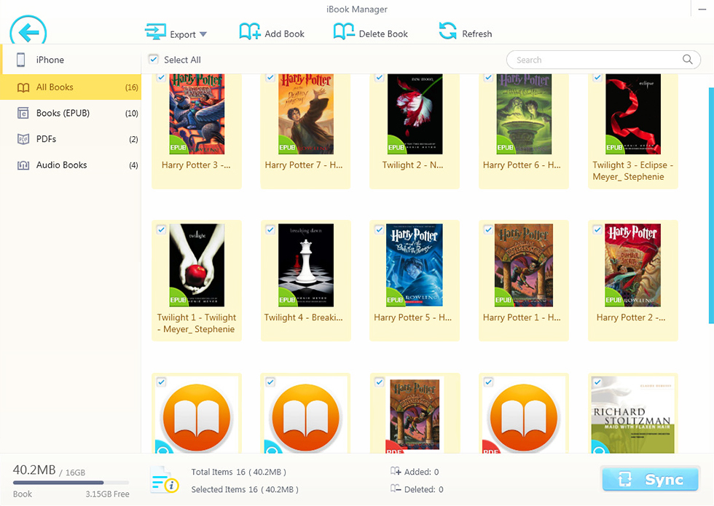
Task: Uncheck Twilight 2 book checkbox
Action: [380, 77]
